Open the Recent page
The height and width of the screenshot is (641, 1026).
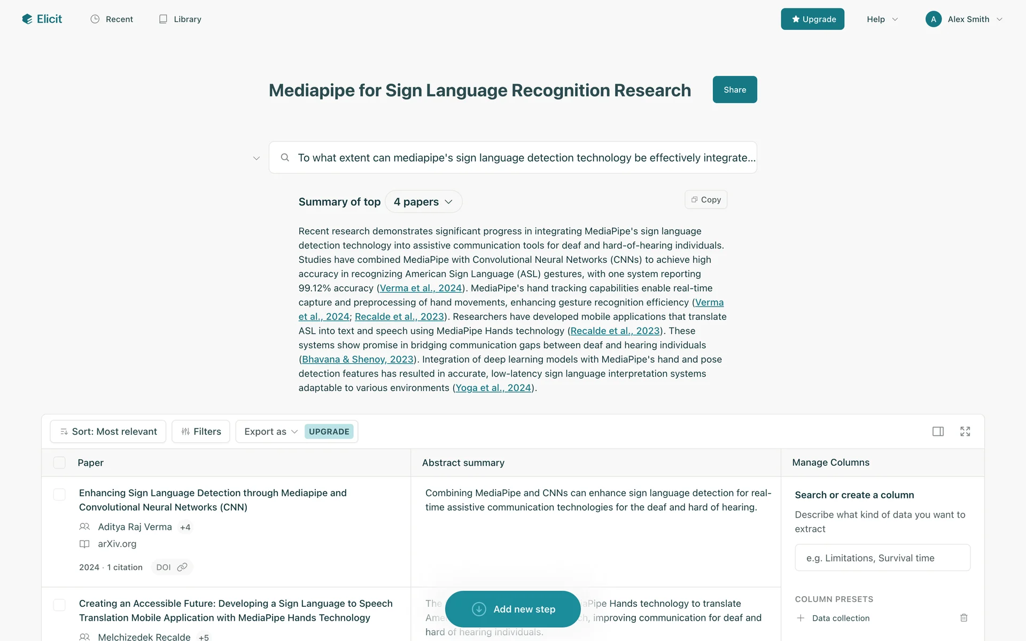112,19
